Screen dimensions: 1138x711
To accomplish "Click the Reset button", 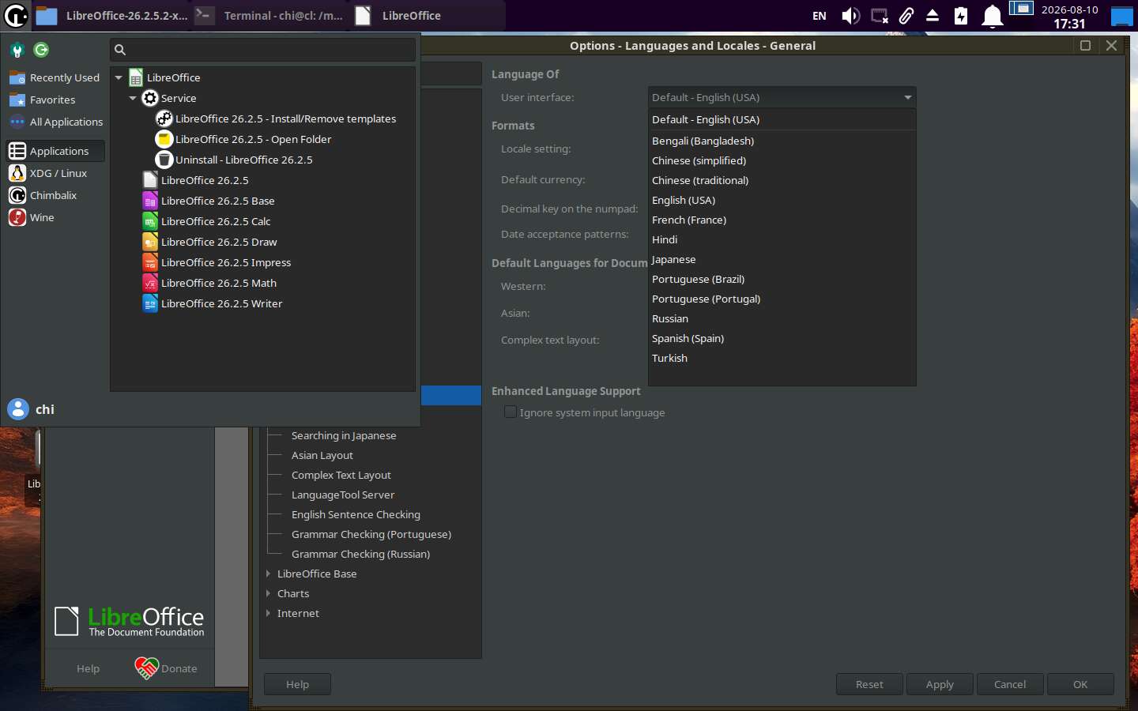I will [869, 684].
